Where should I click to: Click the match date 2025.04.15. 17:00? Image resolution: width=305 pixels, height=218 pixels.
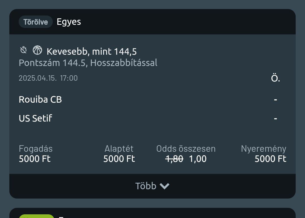[48, 78]
